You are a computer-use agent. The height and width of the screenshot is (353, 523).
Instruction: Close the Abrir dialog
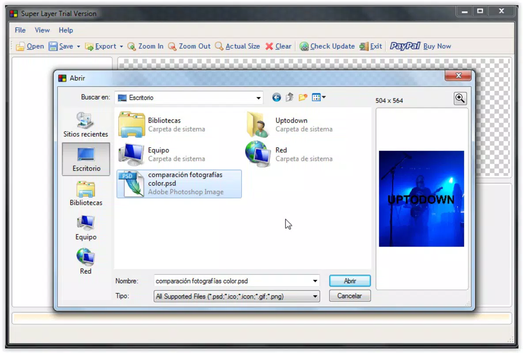[x=459, y=75]
